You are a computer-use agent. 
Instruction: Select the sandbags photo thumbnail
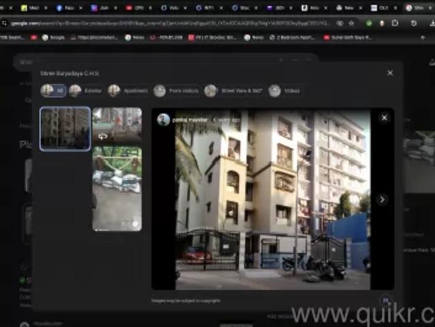pos(117,188)
